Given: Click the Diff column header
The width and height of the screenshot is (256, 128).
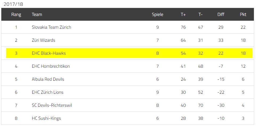Looking at the screenshot, I should (221, 15).
